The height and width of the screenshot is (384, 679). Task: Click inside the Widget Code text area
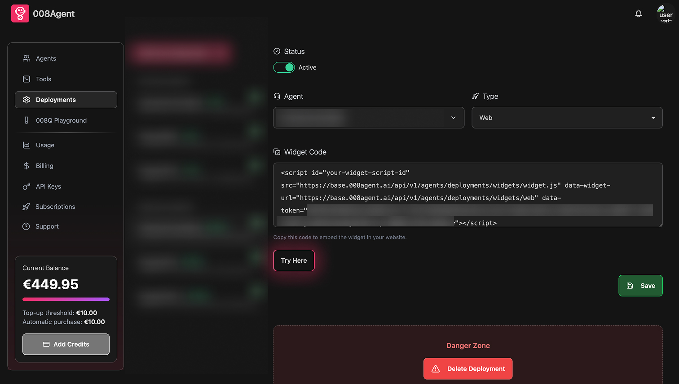point(467,194)
